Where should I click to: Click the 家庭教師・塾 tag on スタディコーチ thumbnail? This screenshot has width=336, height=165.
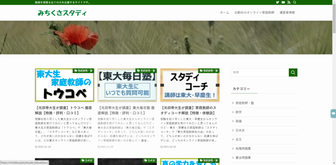pos(209,71)
